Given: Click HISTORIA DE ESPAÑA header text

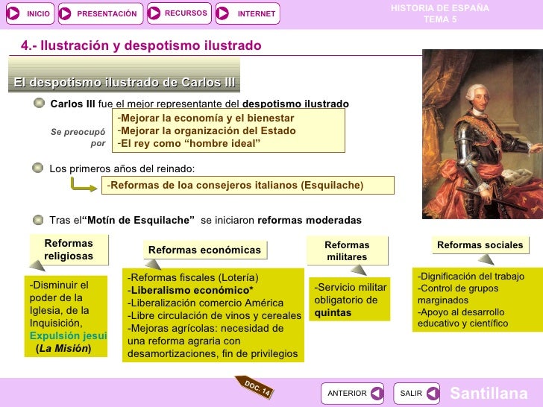Looking at the screenshot, I should (x=440, y=8).
